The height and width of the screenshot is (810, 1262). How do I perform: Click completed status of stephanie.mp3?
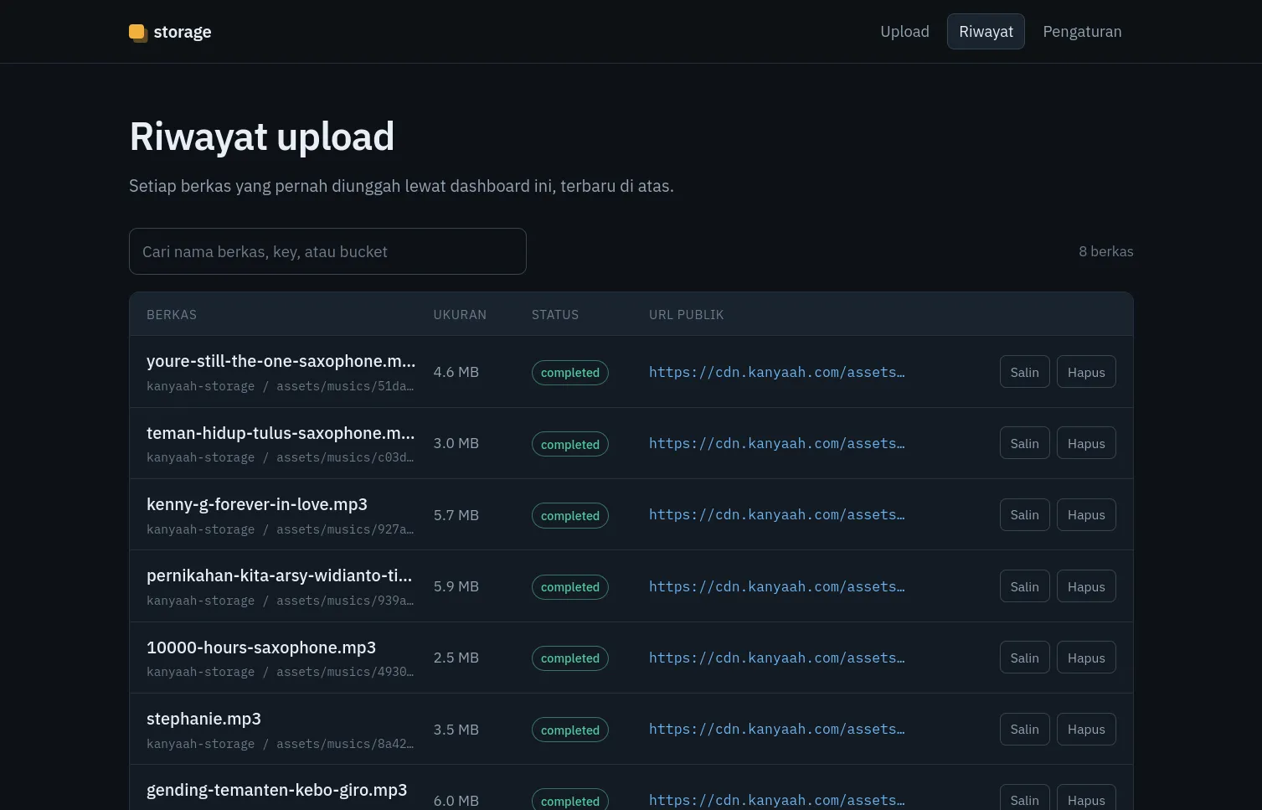pos(570,730)
